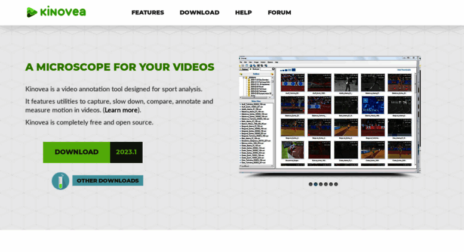Open the Download menu item
Screen dimensions: 464x252
pos(199,13)
